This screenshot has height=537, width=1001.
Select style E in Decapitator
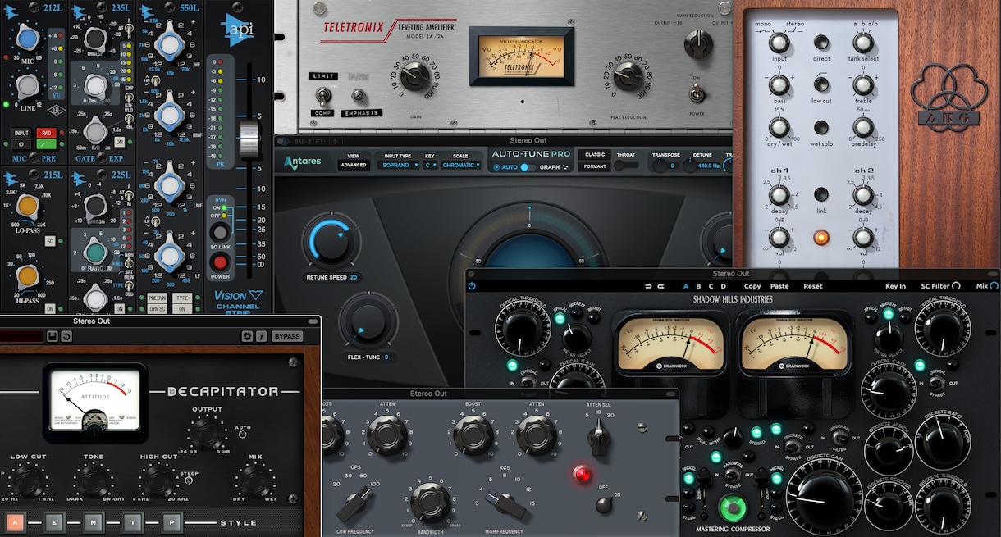[x=53, y=521]
